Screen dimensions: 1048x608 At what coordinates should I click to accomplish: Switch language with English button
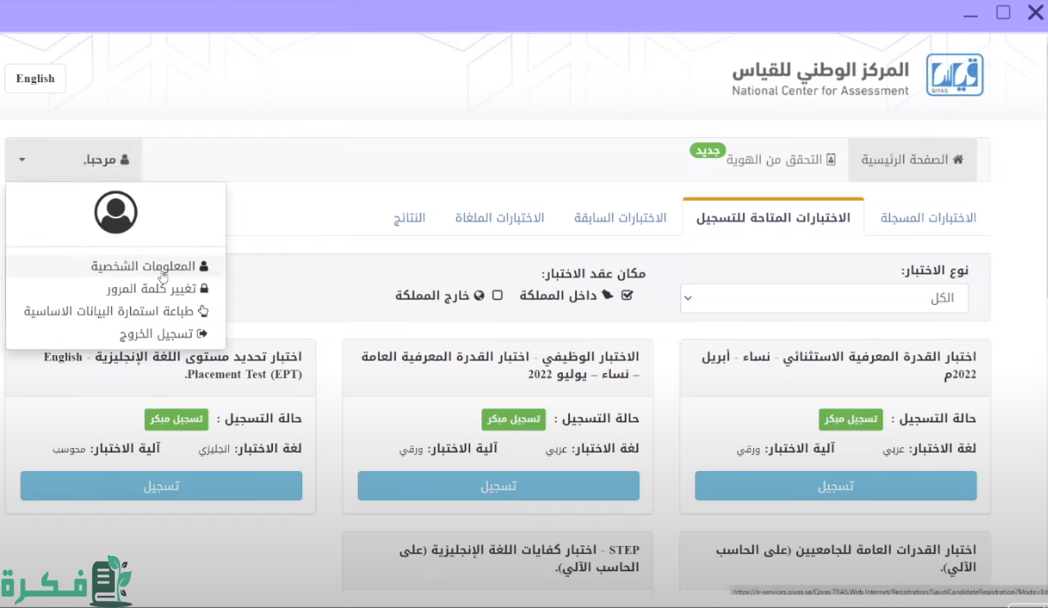35,79
